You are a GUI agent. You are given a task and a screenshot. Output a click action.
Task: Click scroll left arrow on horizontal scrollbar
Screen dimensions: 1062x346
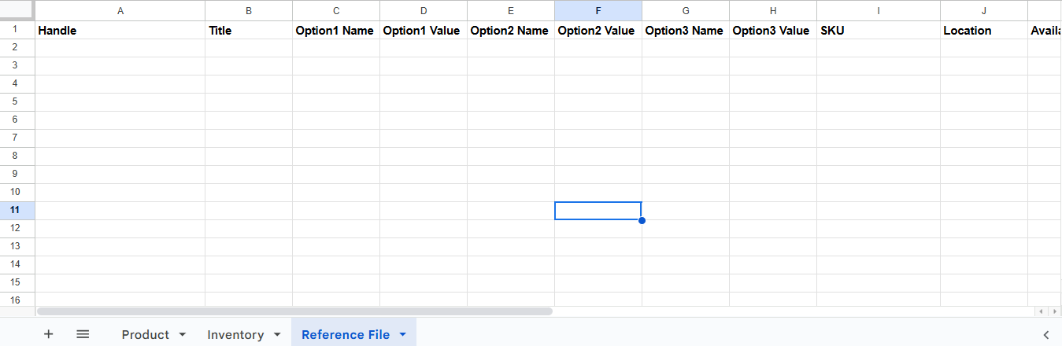(x=1041, y=311)
